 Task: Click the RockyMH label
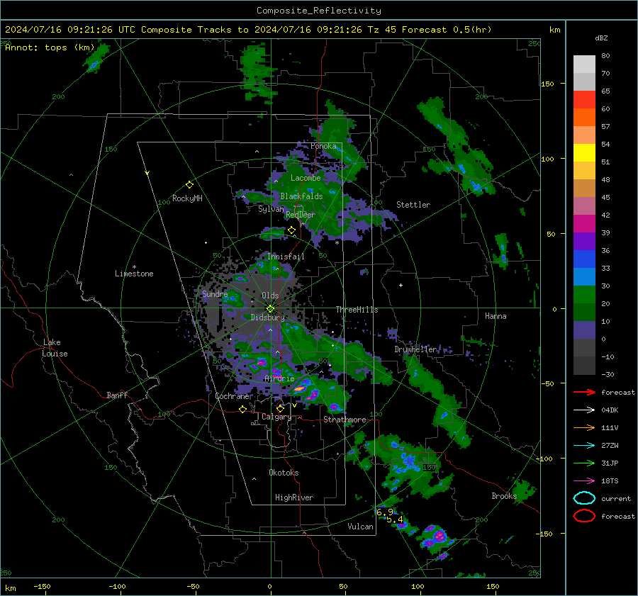click(187, 198)
